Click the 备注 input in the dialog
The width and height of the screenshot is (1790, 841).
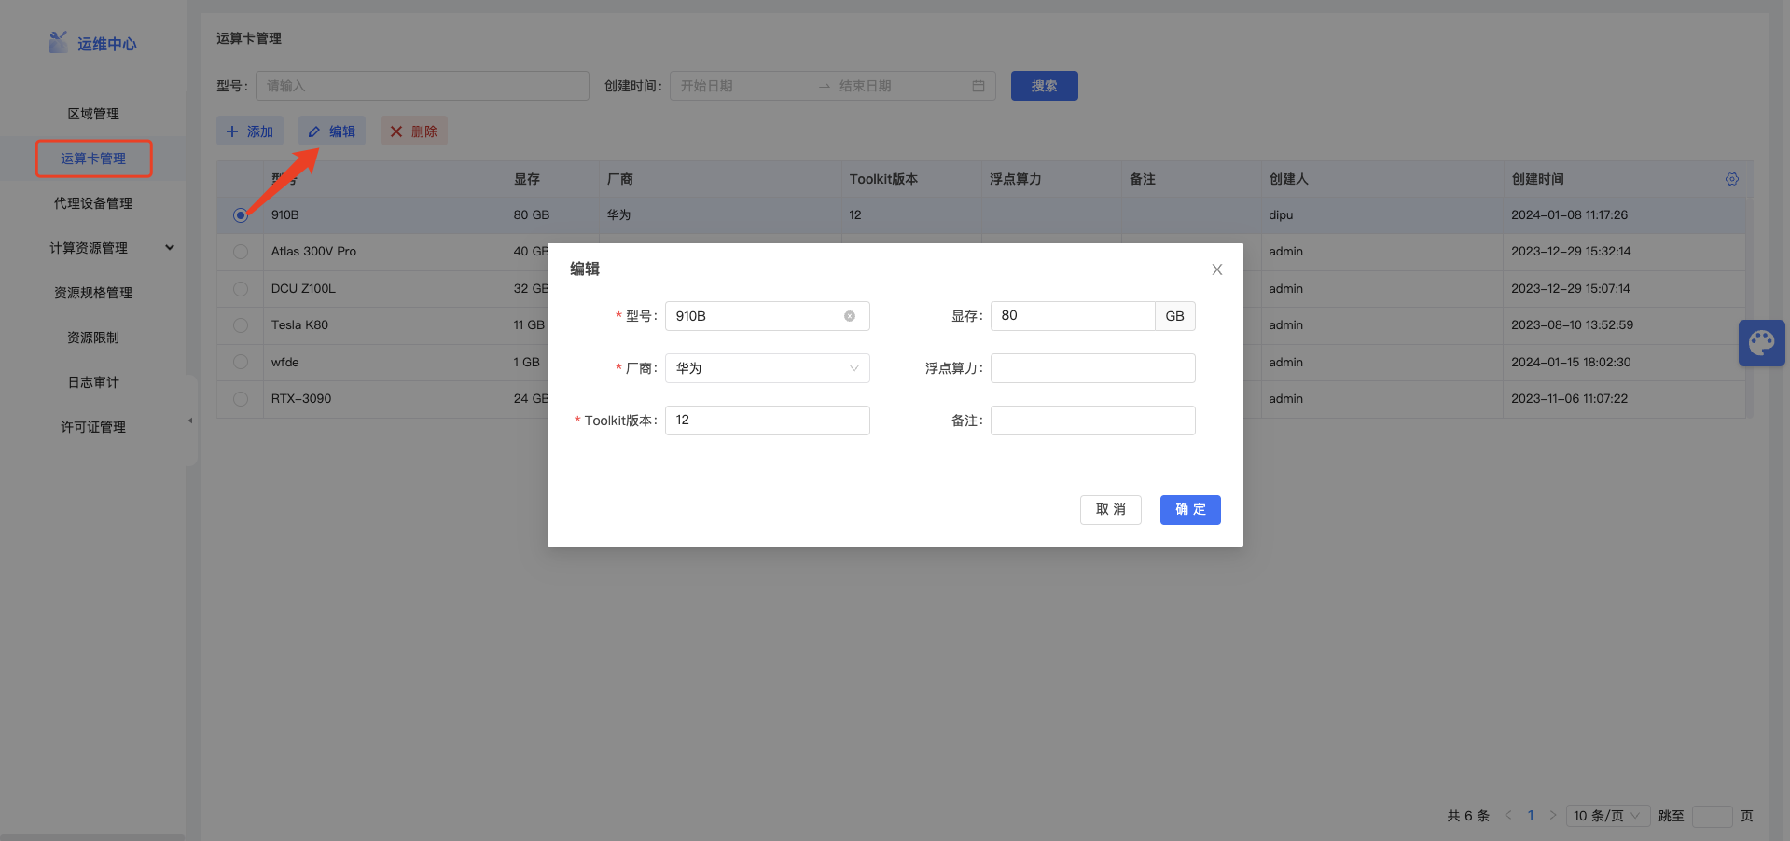pos(1092,420)
